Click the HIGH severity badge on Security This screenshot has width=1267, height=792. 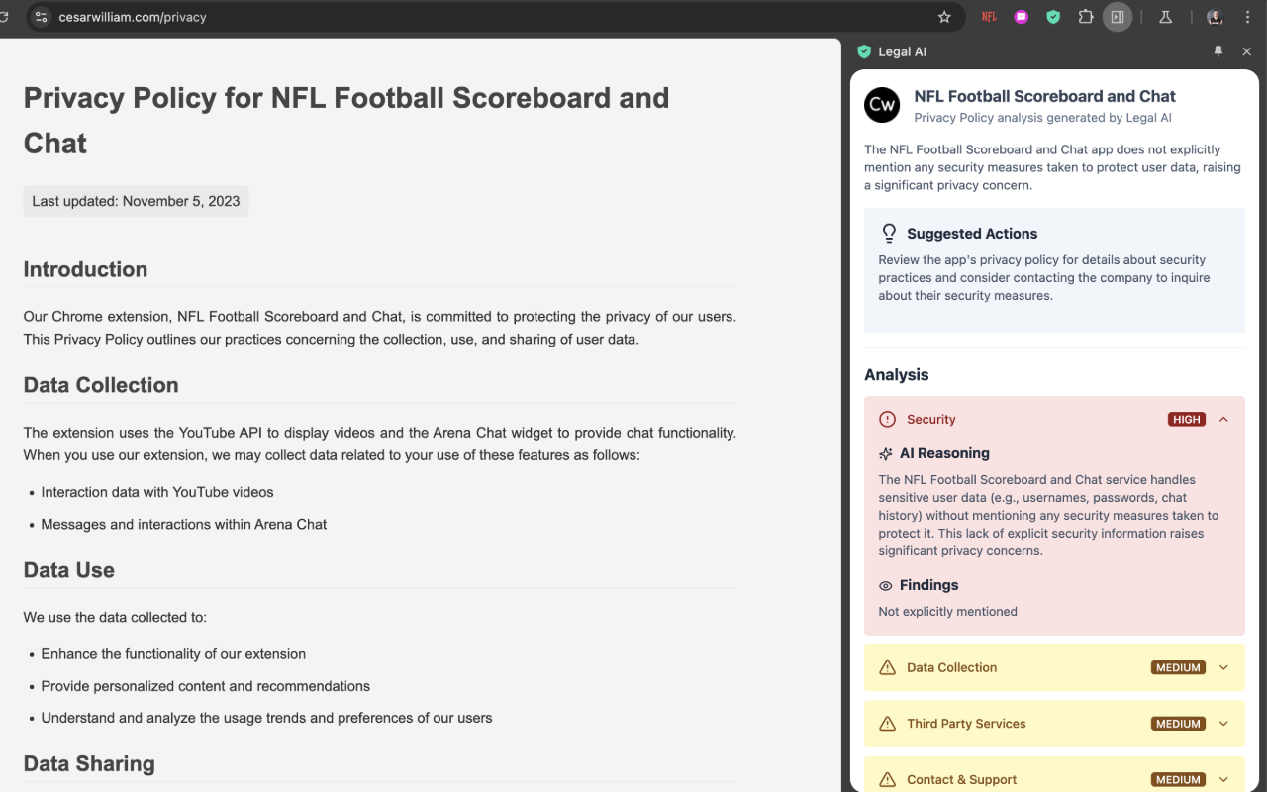1186,420
